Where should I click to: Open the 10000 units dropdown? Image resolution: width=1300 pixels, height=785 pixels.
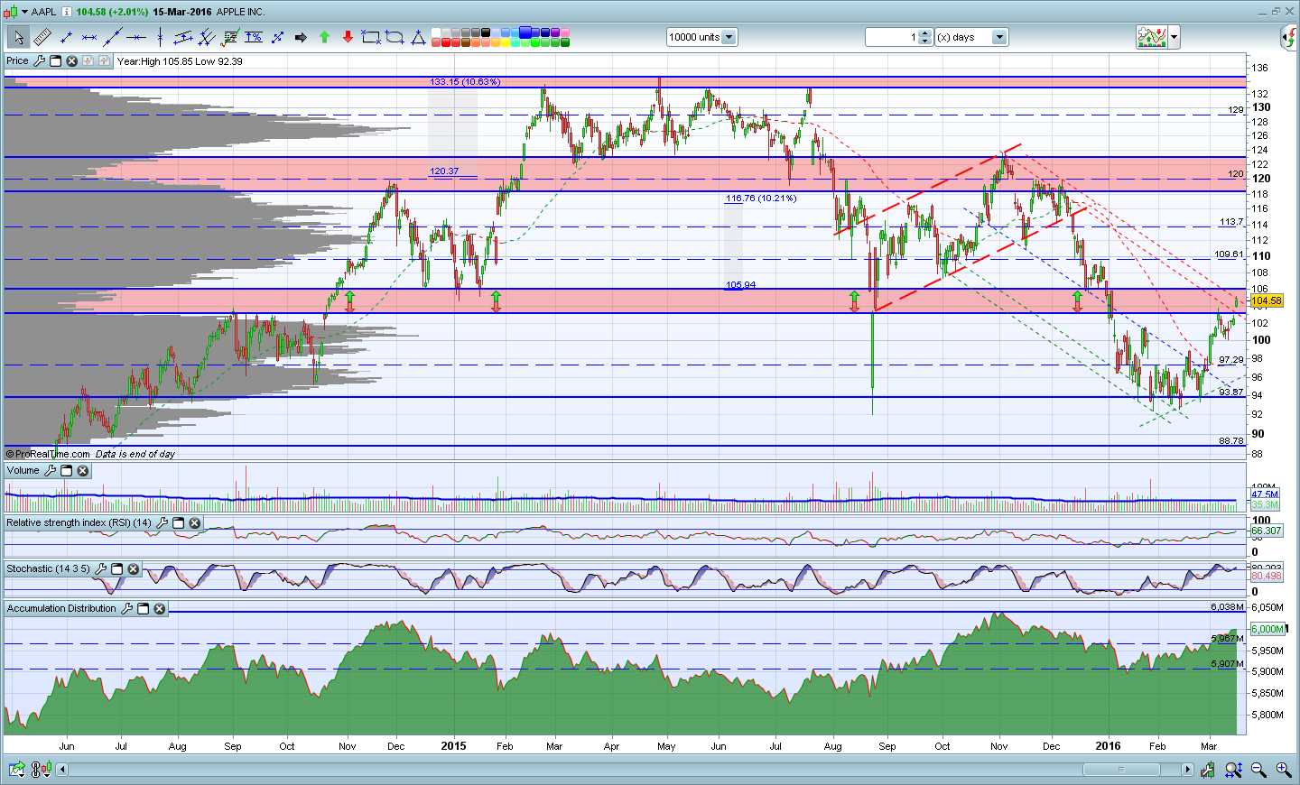[x=729, y=37]
